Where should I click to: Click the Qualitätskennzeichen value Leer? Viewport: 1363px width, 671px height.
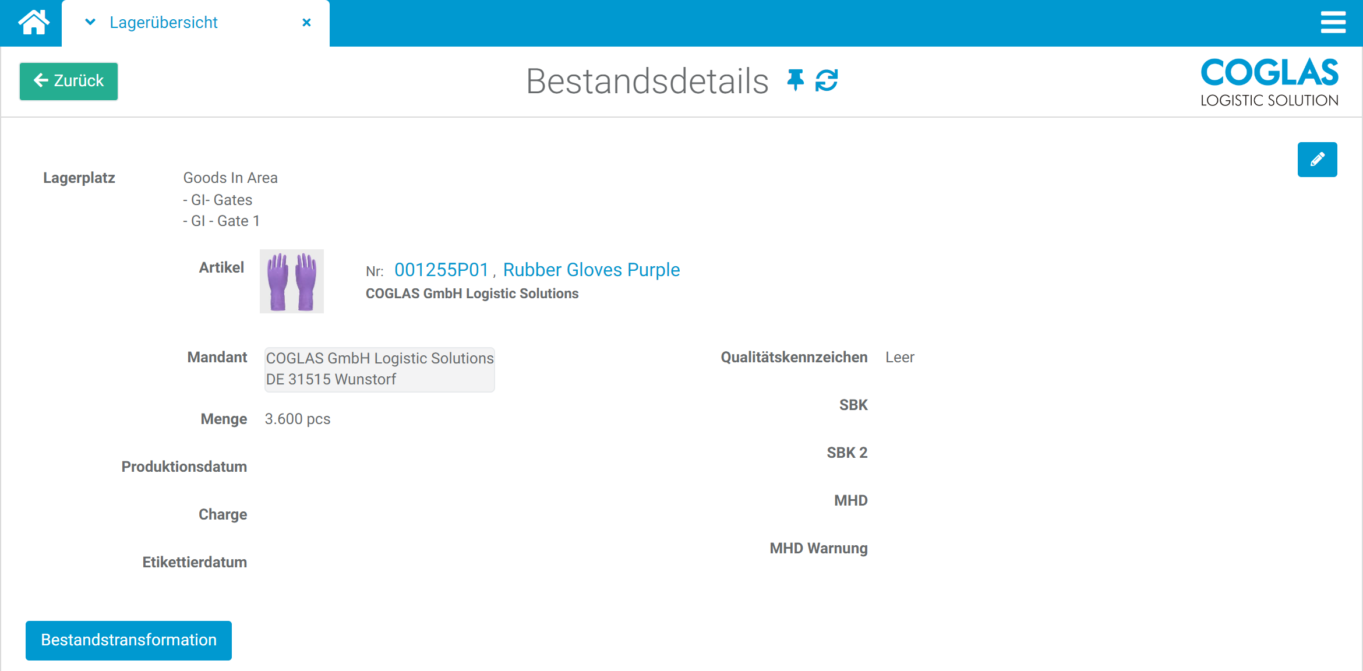tap(900, 357)
